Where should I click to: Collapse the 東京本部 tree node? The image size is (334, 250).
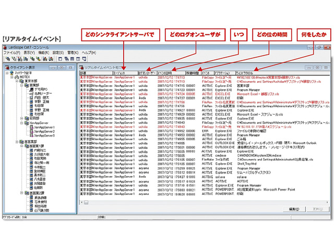pos(17,81)
